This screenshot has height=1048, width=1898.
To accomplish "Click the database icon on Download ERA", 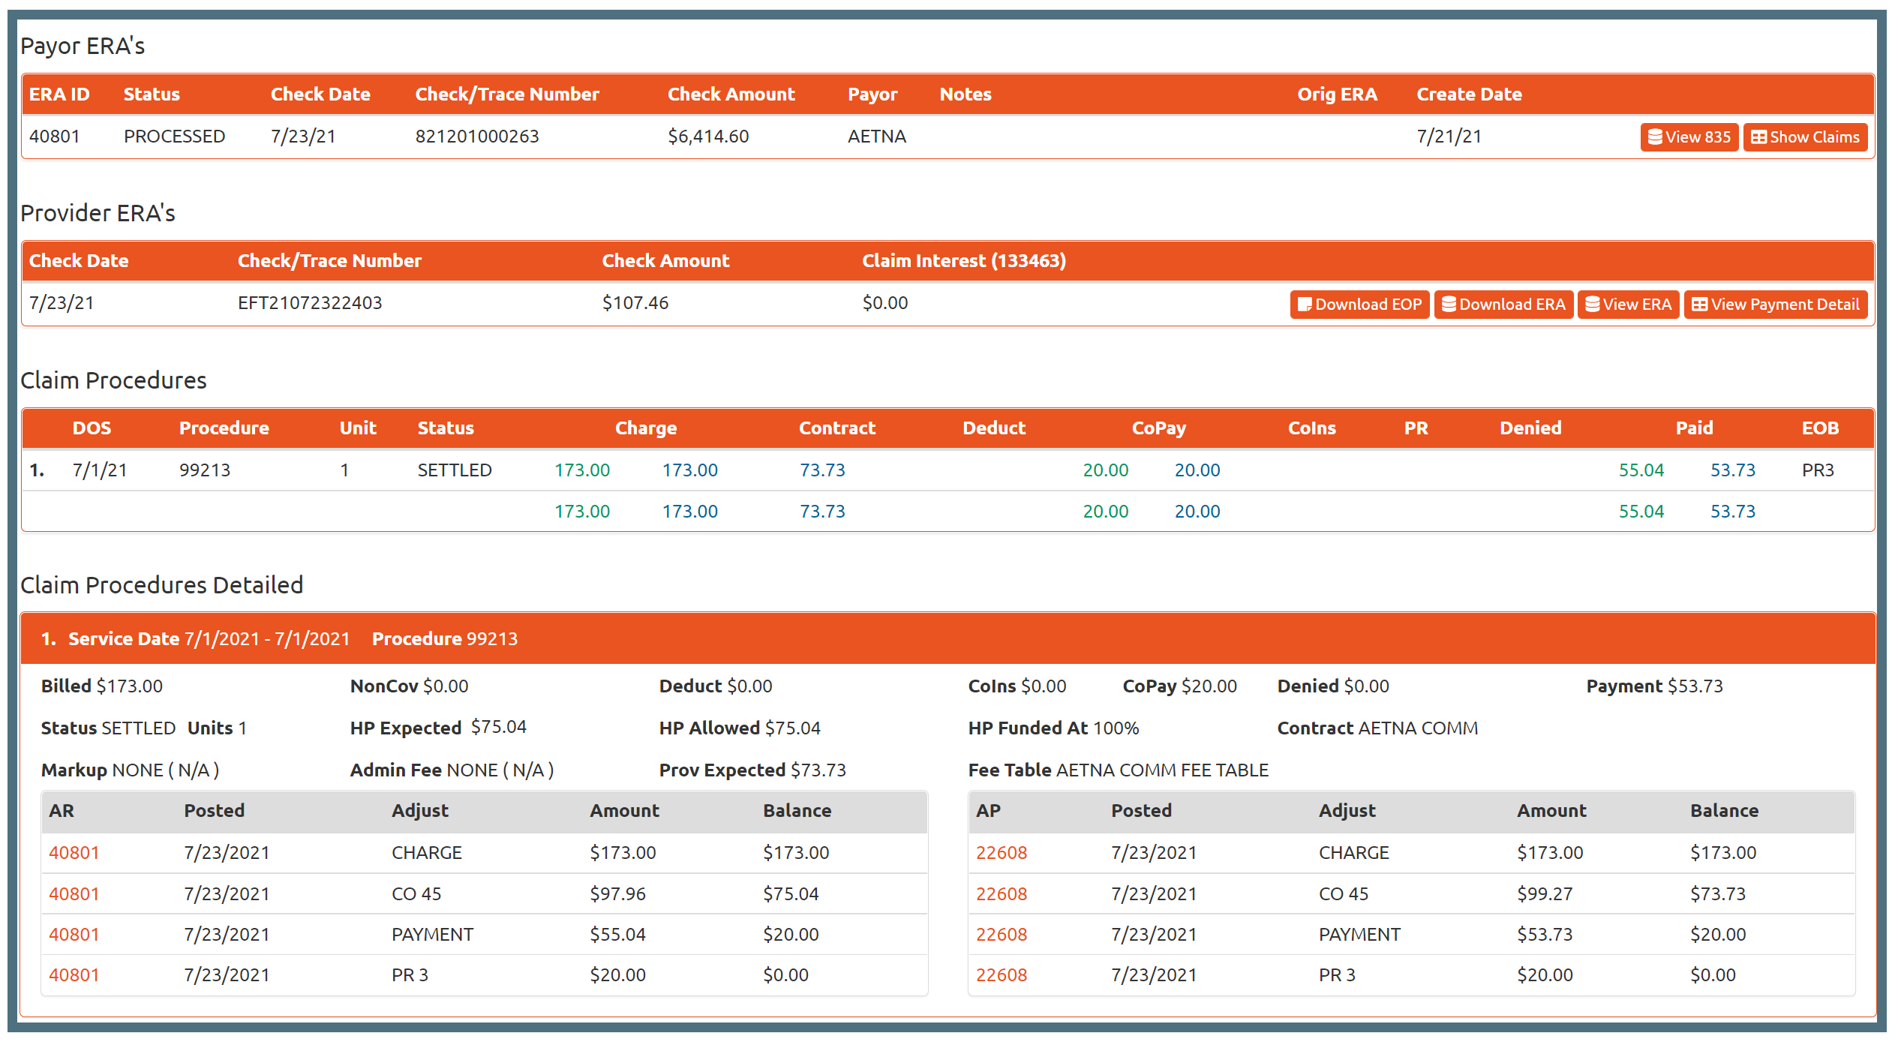I will (x=1449, y=305).
